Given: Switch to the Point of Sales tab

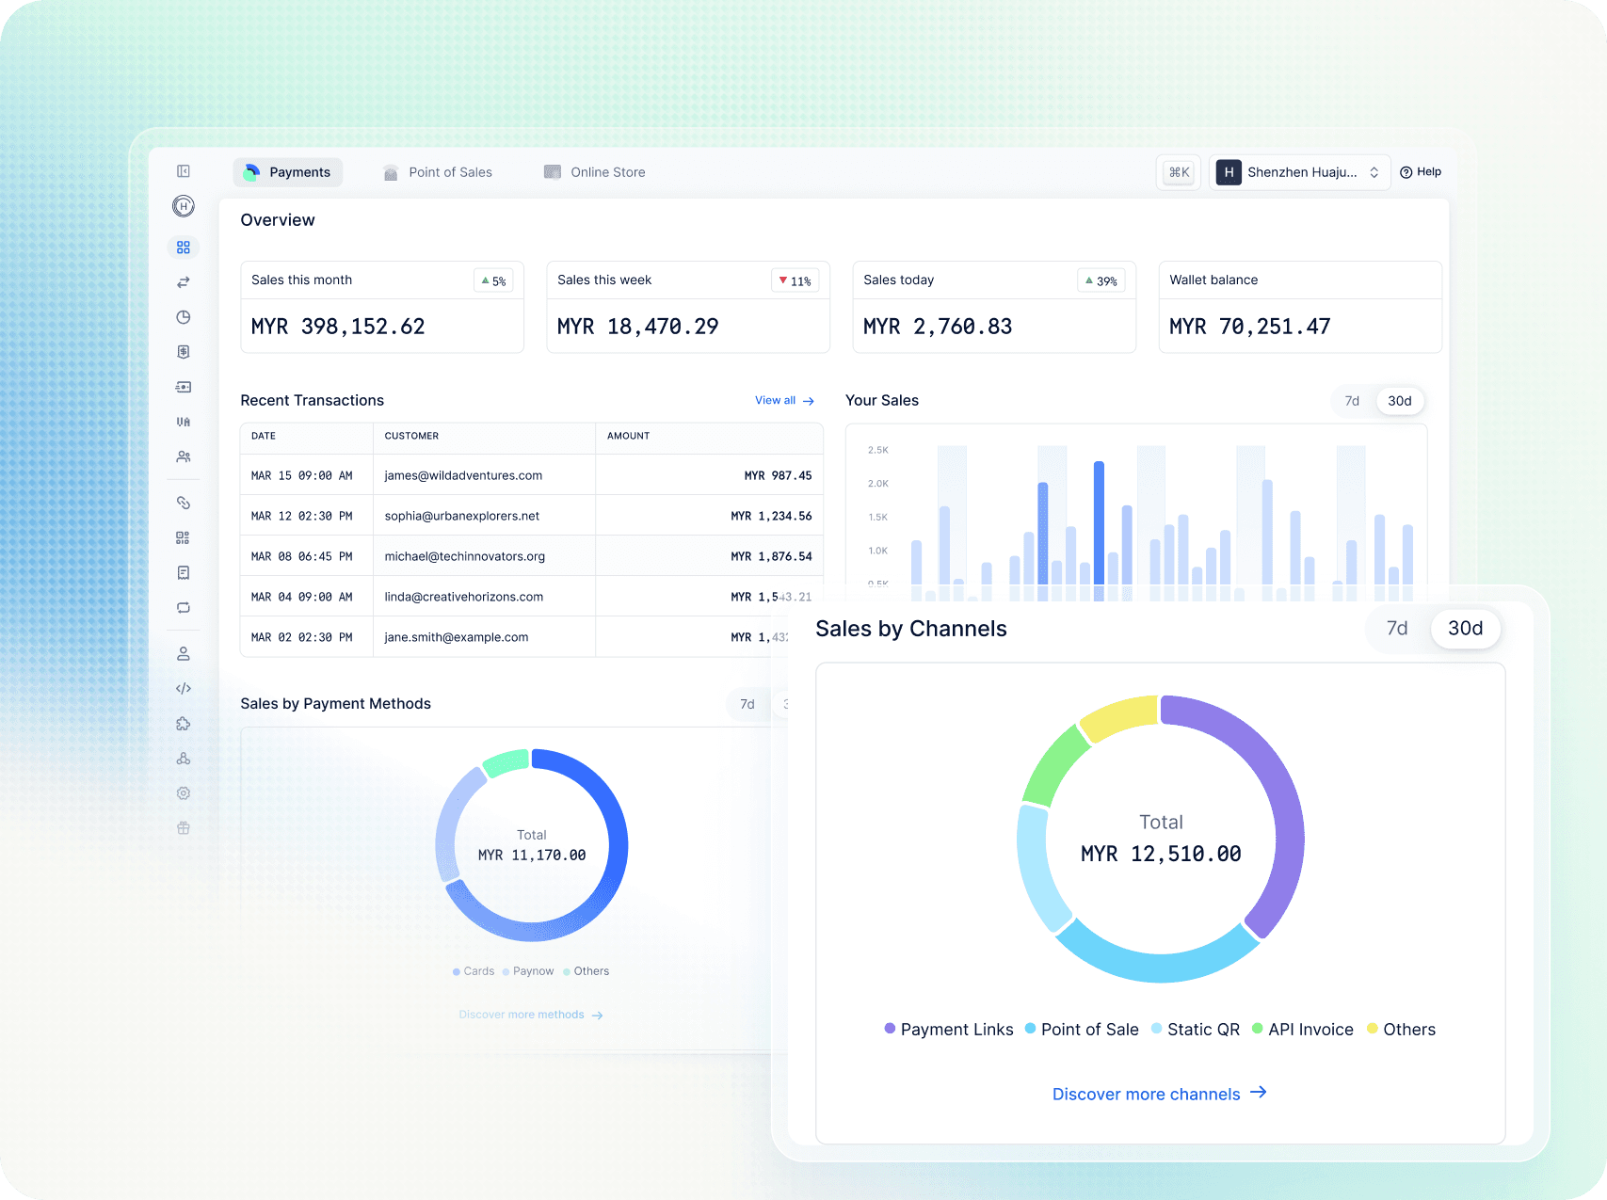Looking at the screenshot, I should tap(438, 172).
